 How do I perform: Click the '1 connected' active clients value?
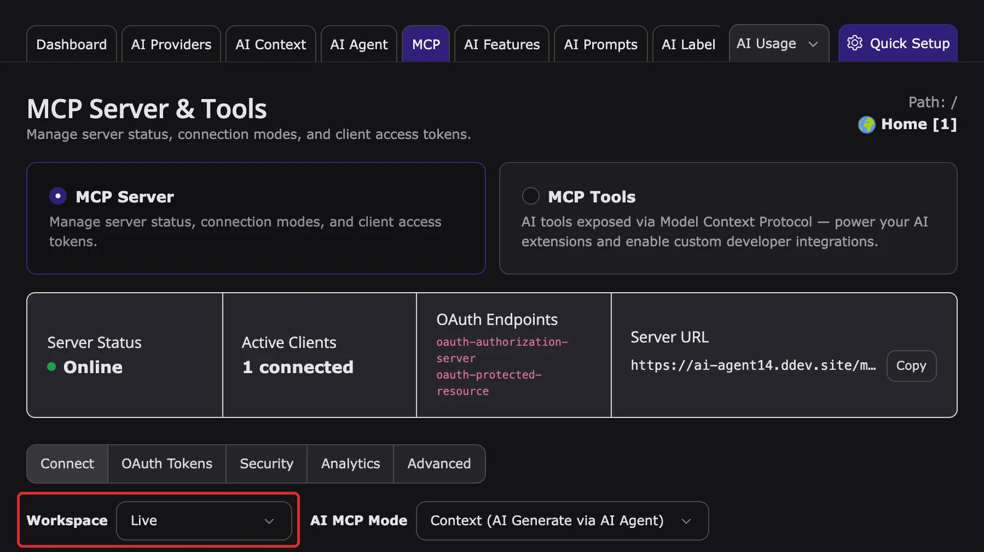coord(298,367)
